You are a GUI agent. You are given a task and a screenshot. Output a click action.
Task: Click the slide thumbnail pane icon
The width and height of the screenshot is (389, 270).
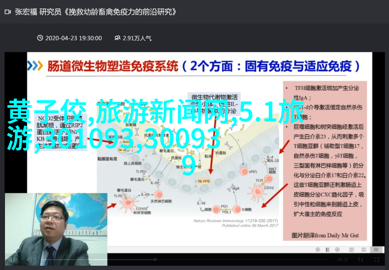tap(327, 250)
